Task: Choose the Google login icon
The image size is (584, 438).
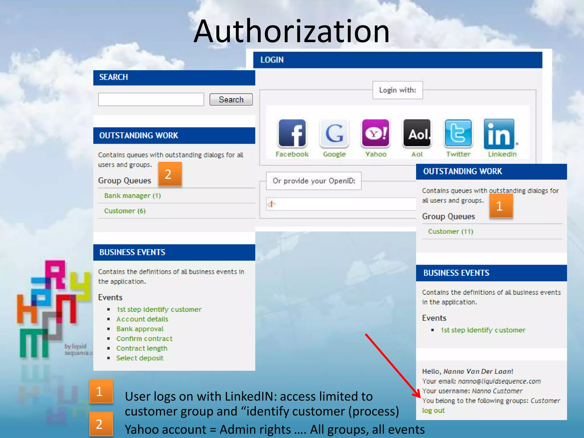Action: click(334, 133)
